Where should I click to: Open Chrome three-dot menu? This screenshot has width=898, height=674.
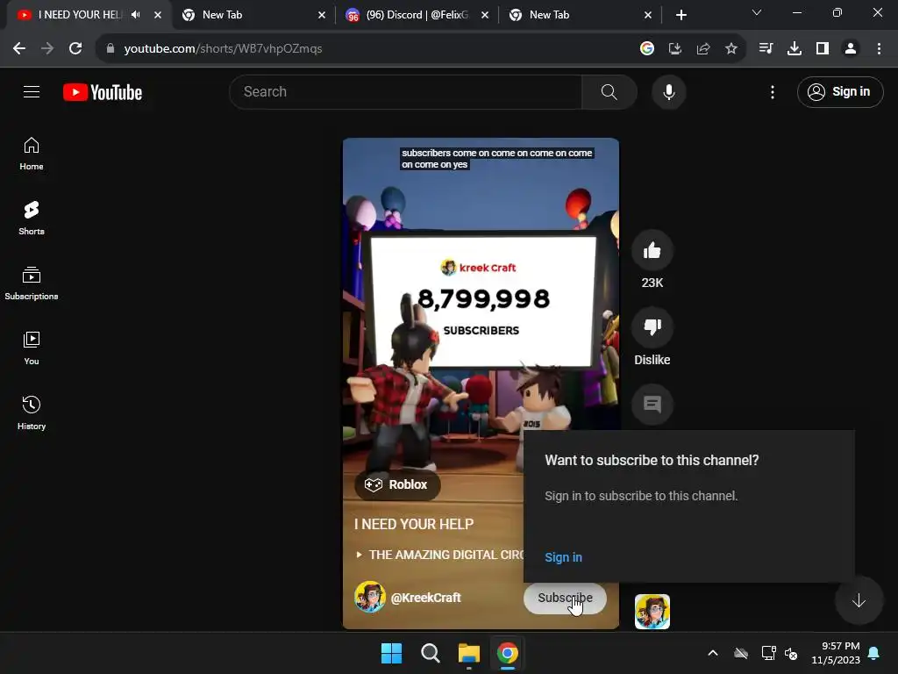(879, 49)
